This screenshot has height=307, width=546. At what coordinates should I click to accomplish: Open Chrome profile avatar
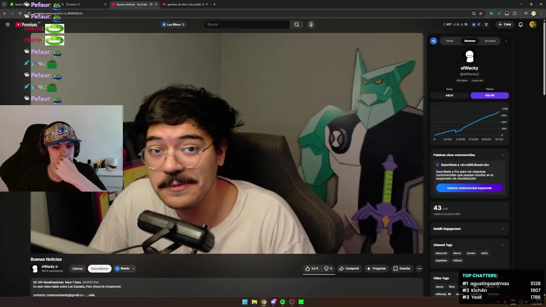533,13
